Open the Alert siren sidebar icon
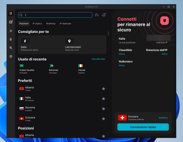Viewport: 183px width, 142px height. (x=11, y=31)
